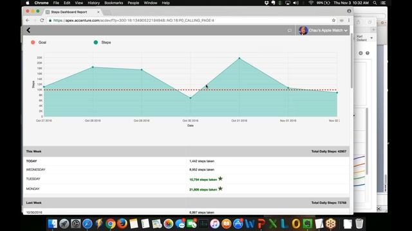The height and width of the screenshot is (231, 412).
Task: Click gear icon in background window
Action: click(360, 53)
